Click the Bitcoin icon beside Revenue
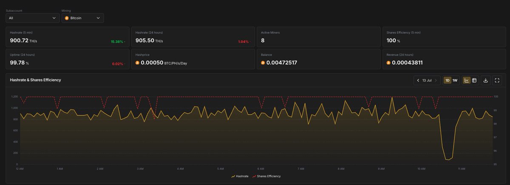 [388, 62]
